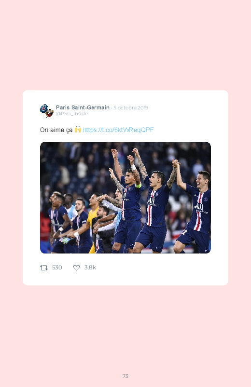Like the tweet with the heart icon
251x387 pixels.
click(x=76, y=267)
